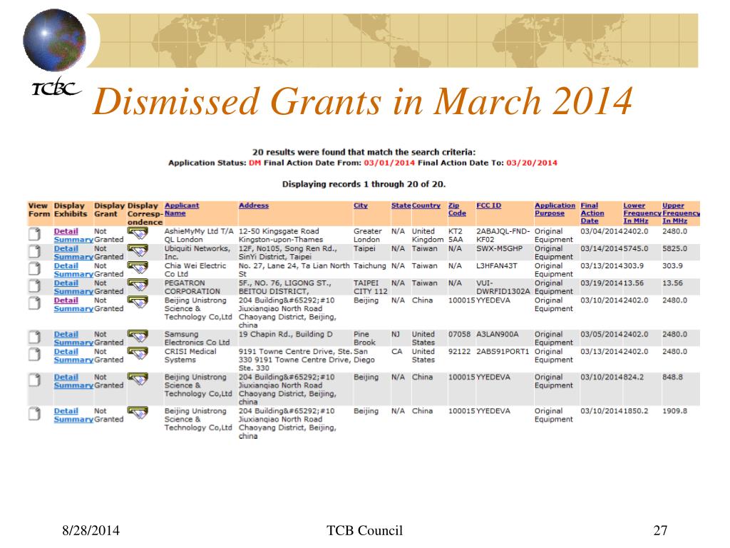Open Detail link for Samsung Electronics
Viewport: 730px width, 548px height.
tap(66, 334)
